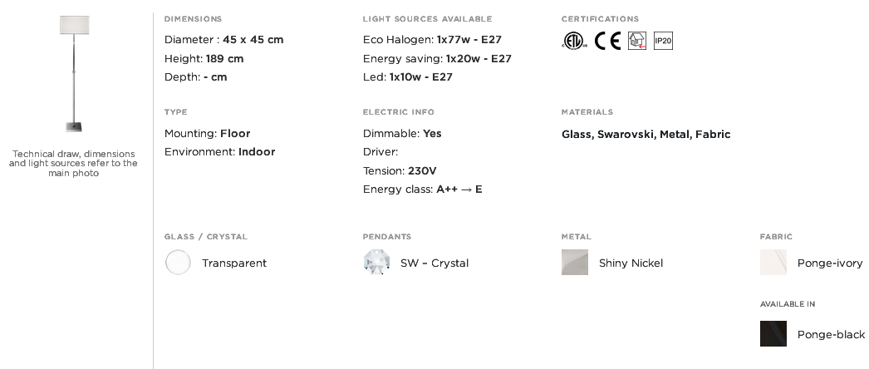
Task: Click the ETL certification icon
Action: (574, 41)
